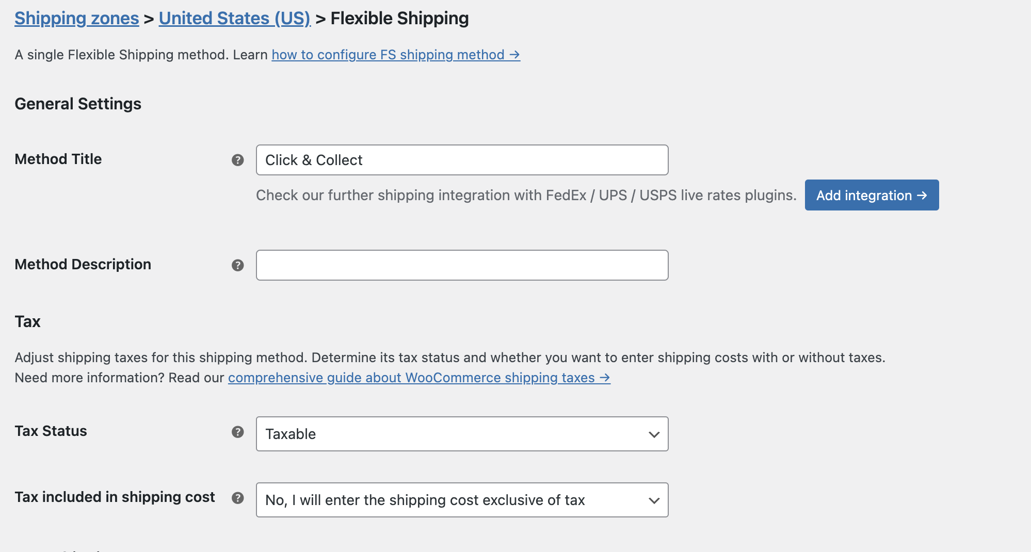The image size is (1031, 552).
Task: Click the arrow after FS shipping method link
Action: click(514, 55)
